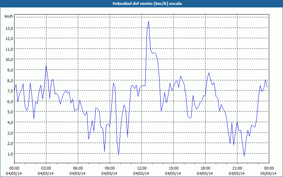Select the '6,0' y-axis label
This screenshot has width=283, height=177.
pos(10,101)
